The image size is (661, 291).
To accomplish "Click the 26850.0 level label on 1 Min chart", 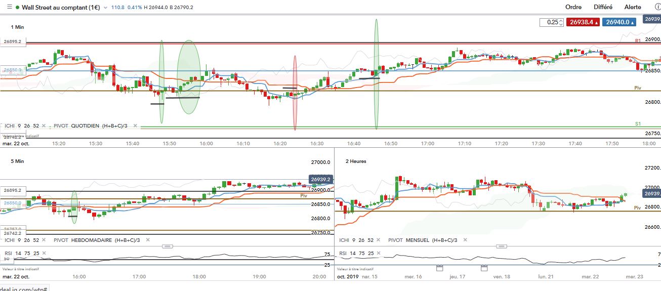I will pos(13,70).
